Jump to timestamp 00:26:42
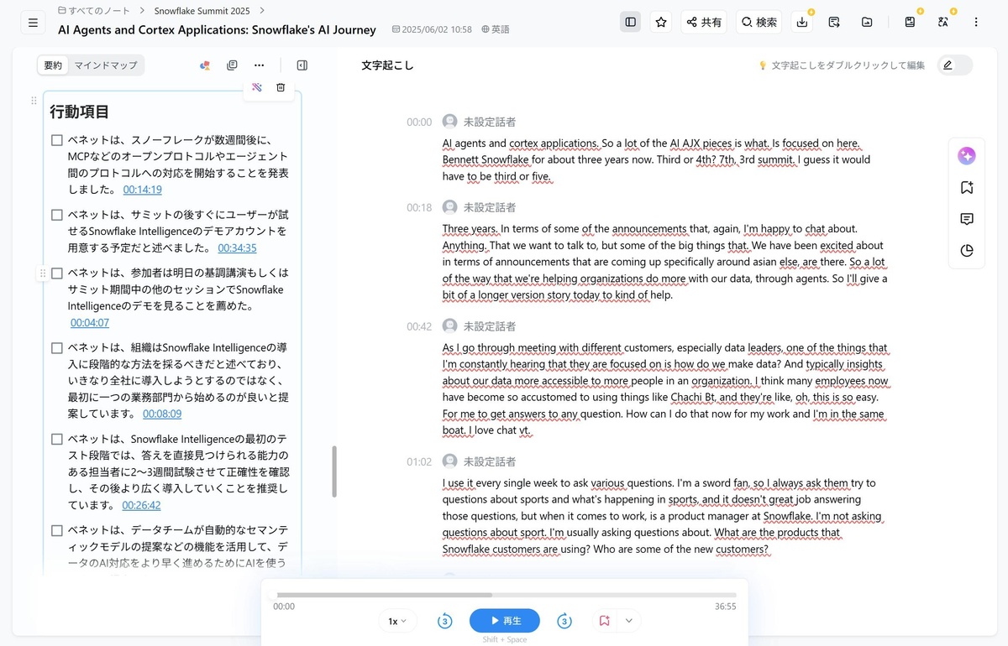This screenshot has width=1008, height=646. pos(141,505)
